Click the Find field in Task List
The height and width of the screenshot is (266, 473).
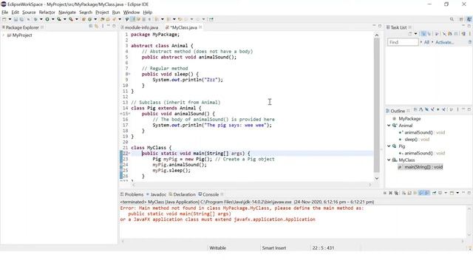click(403, 42)
